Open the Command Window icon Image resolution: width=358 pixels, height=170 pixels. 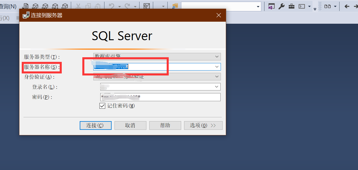(302, 6)
